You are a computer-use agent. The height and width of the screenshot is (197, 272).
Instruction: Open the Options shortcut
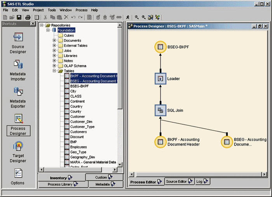point(18,176)
